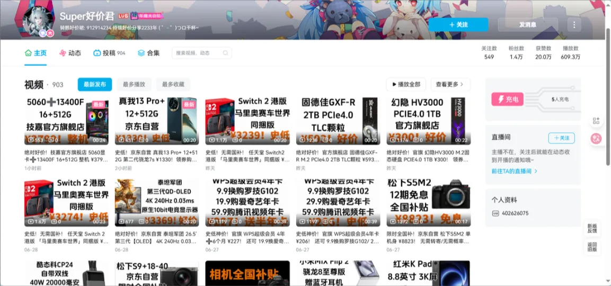Open the WPS超级会员 29.9购爱奇艺 thumbnail
The width and height of the screenshot is (611, 286).
(338, 203)
